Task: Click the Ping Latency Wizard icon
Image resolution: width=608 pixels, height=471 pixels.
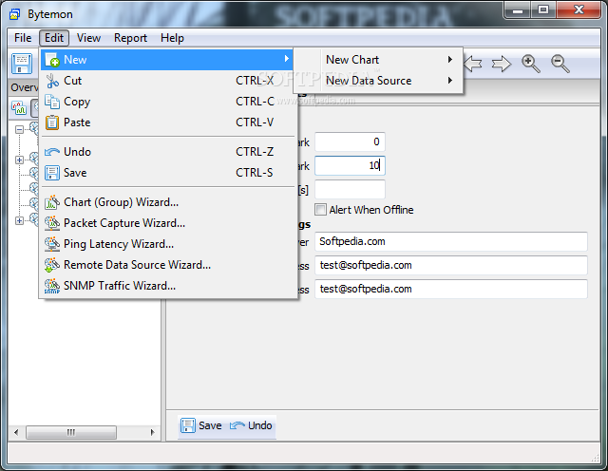Action: [x=52, y=244]
